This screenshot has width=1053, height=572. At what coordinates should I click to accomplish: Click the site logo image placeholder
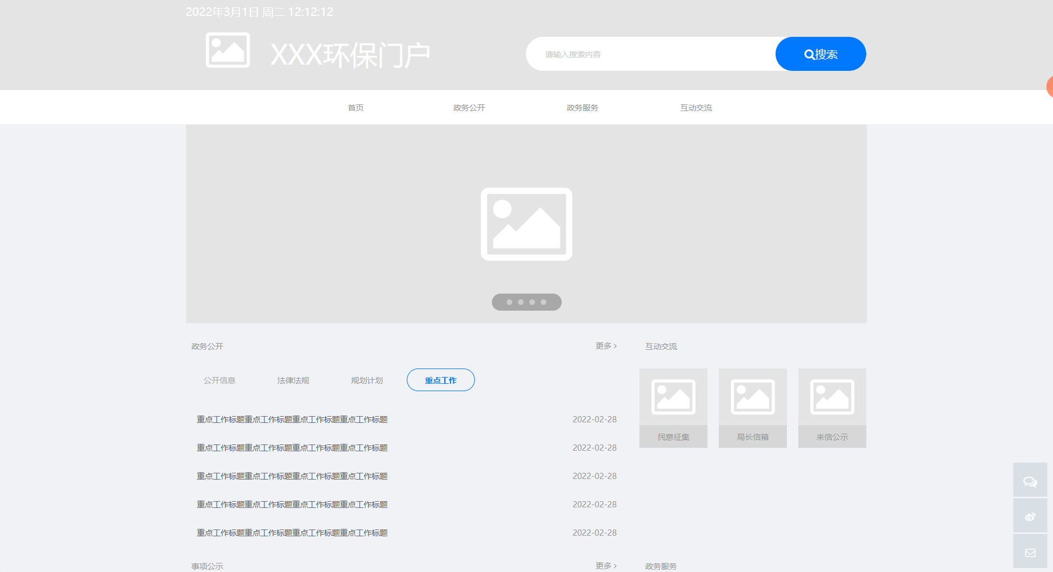(228, 50)
